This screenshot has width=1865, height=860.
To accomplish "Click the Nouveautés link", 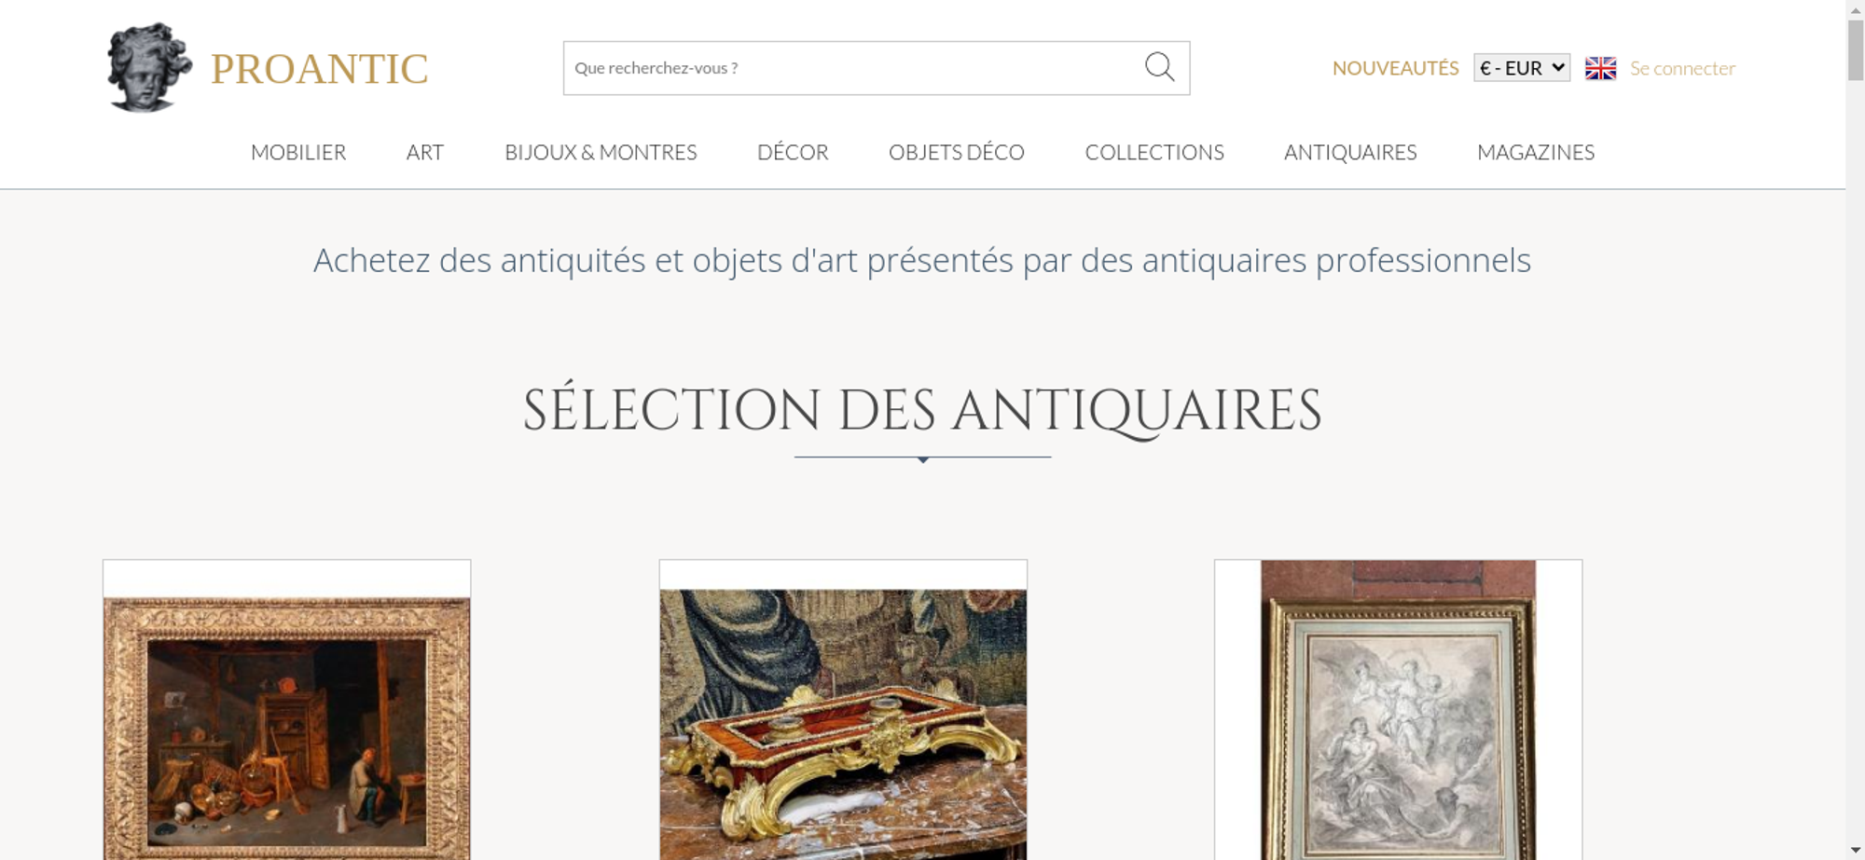I will tap(1395, 68).
